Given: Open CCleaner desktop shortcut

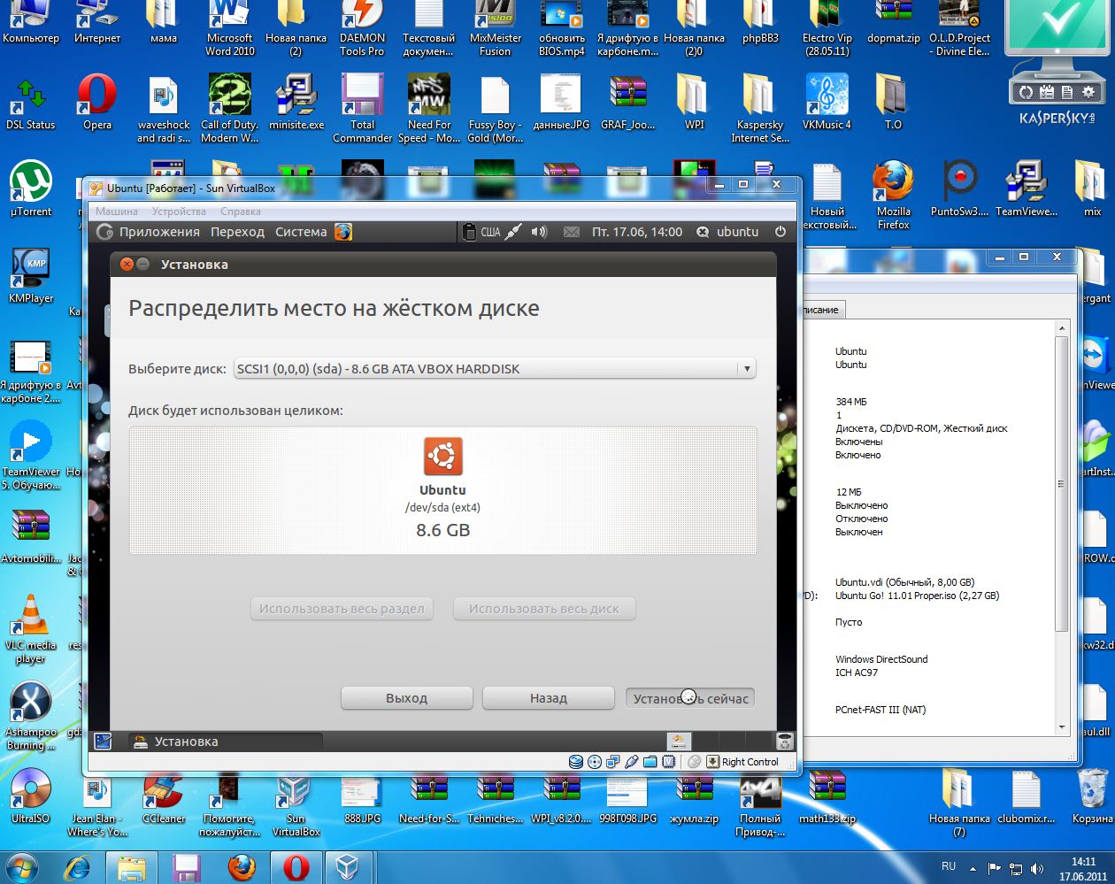Looking at the screenshot, I should [x=164, y=798].
